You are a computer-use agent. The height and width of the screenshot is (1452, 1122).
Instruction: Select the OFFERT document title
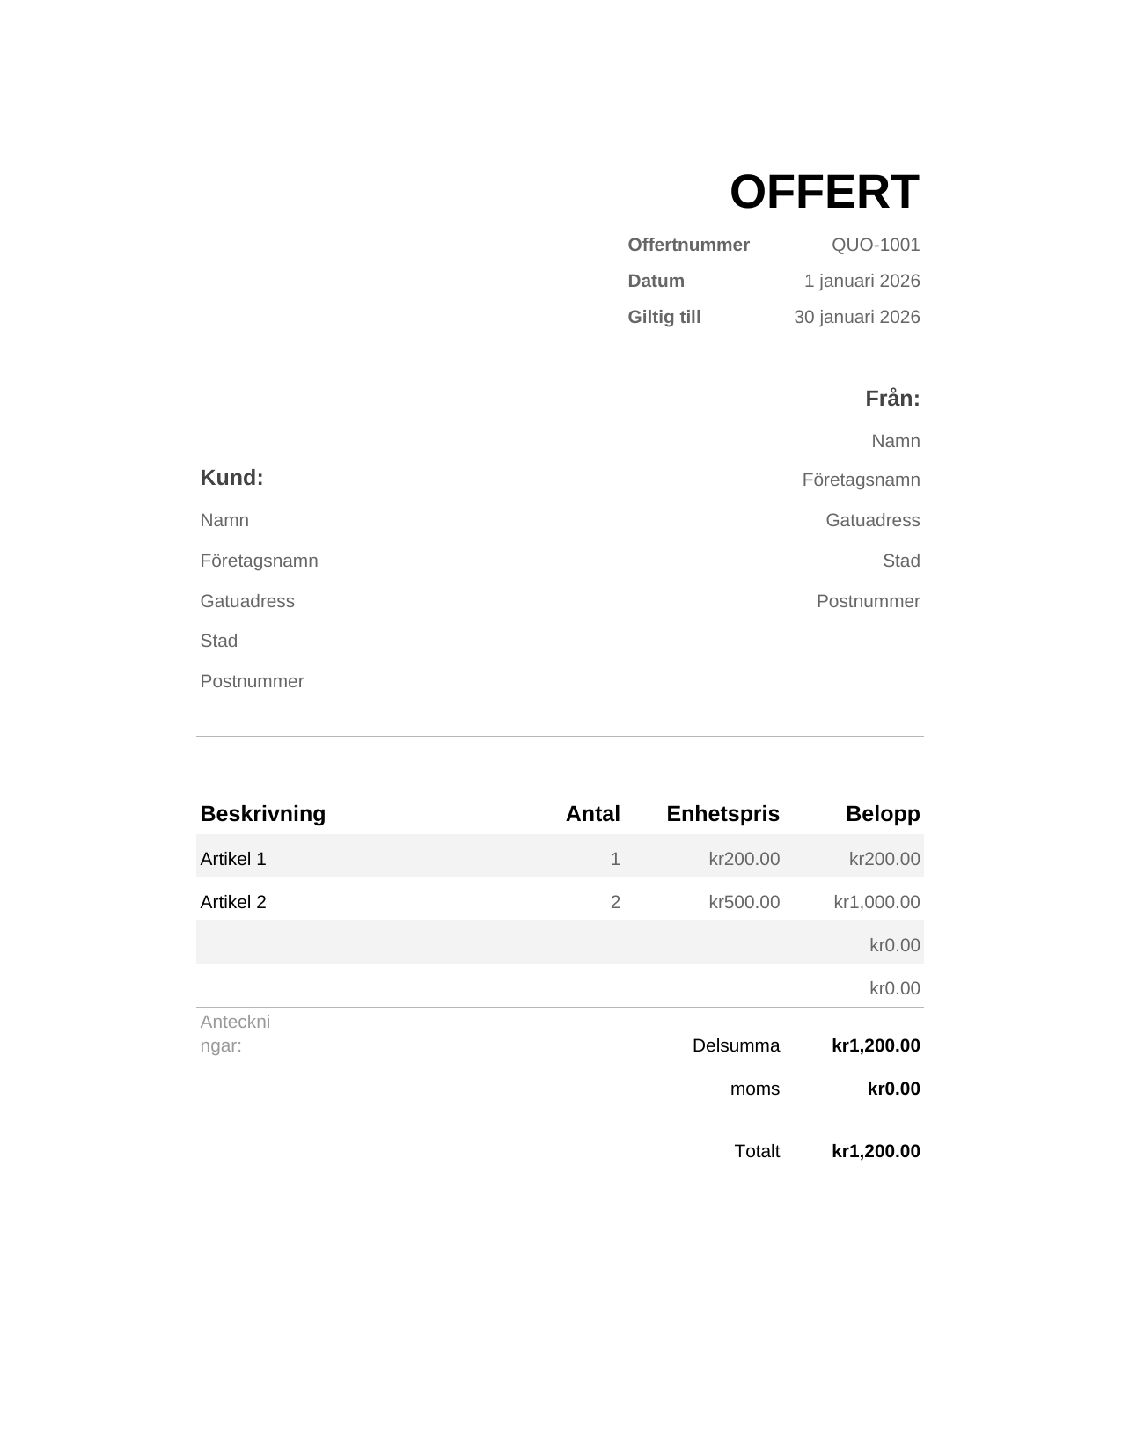tap(824, 192)
